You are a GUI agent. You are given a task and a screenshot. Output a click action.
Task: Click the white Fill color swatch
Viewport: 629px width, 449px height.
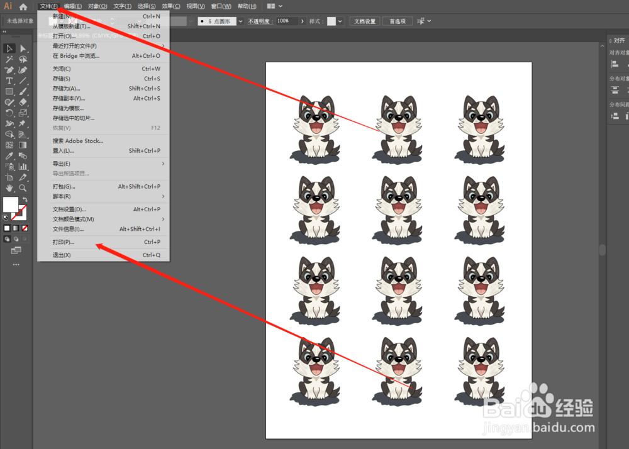(11, 204)
